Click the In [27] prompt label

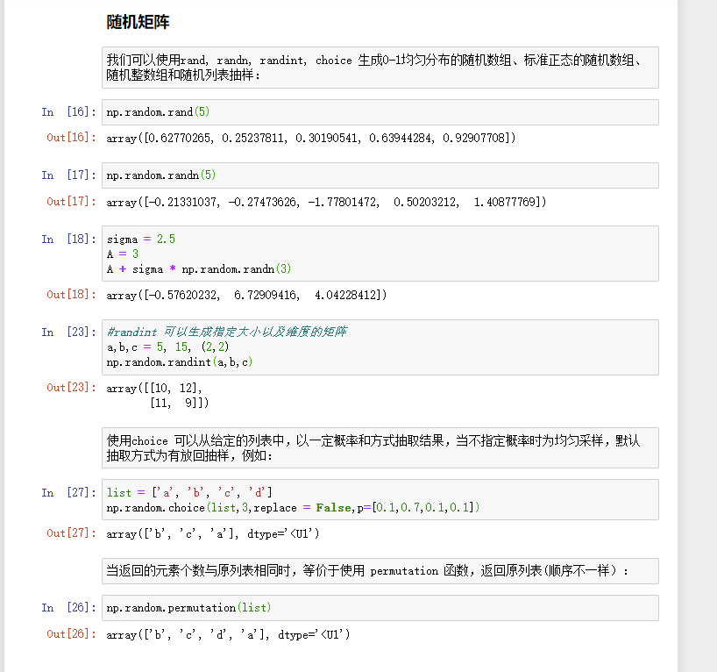coord(68,492)
